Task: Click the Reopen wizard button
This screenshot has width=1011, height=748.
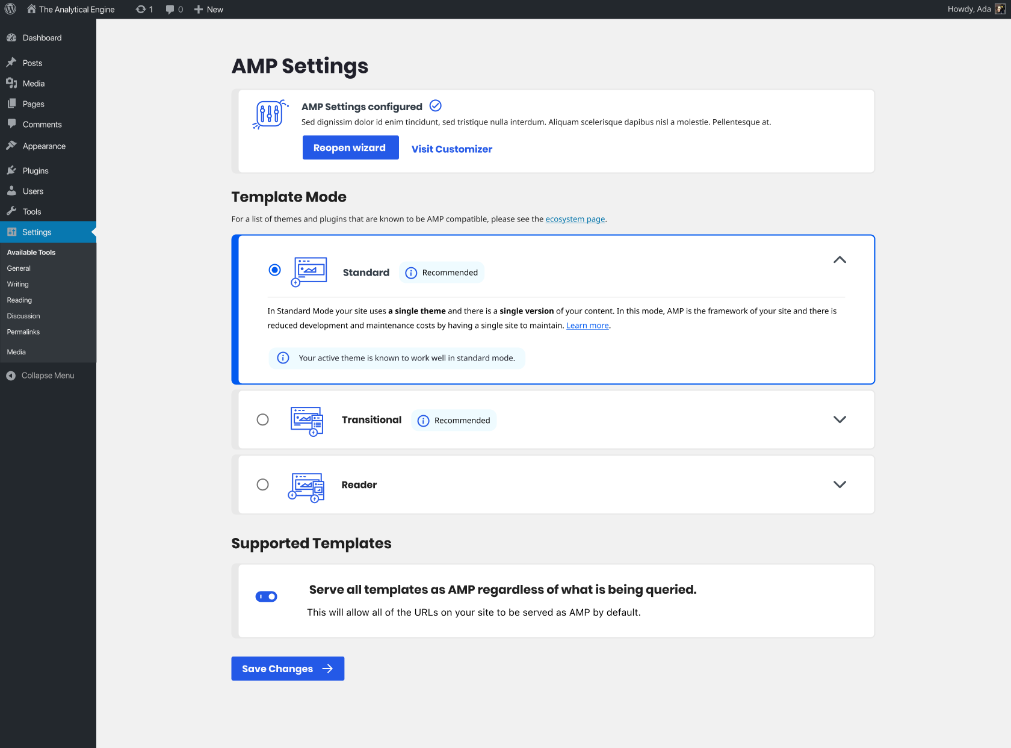Action: tap(350, 147)
